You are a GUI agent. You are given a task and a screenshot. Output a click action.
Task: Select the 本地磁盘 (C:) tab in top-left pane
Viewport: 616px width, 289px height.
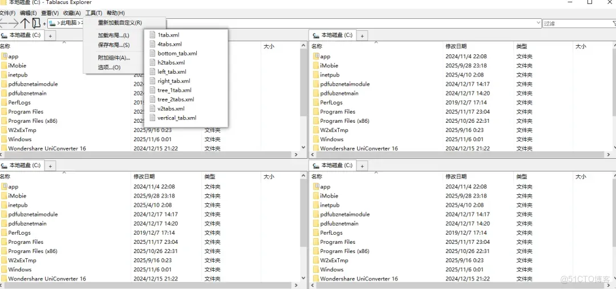[22, 35]
